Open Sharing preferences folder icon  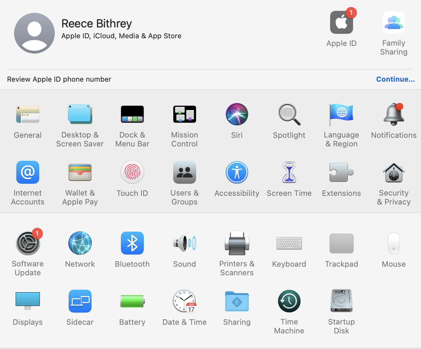pos(237,301)
